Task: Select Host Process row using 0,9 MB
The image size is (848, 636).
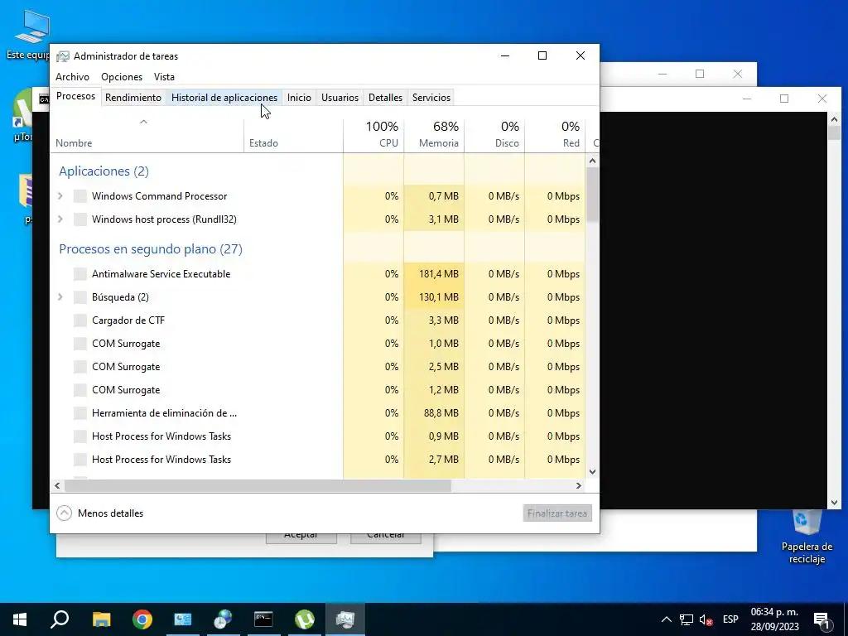Action: click(x=318, y=436)
